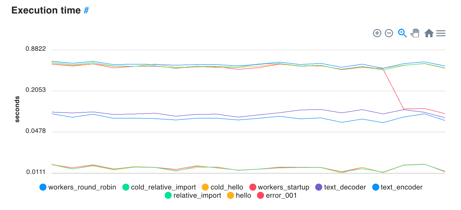Click the Zoom In plus icon
The image size is (461, 210).
click(x=377, y=33)
